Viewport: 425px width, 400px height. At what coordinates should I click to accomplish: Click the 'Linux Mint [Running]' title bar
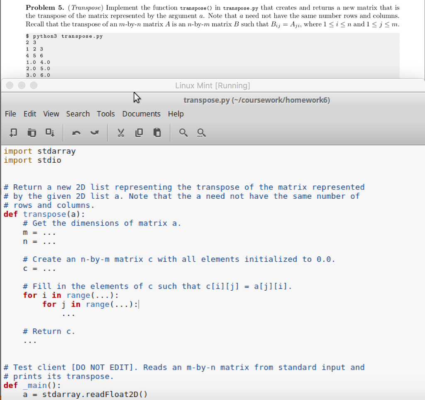coord(212,85)
